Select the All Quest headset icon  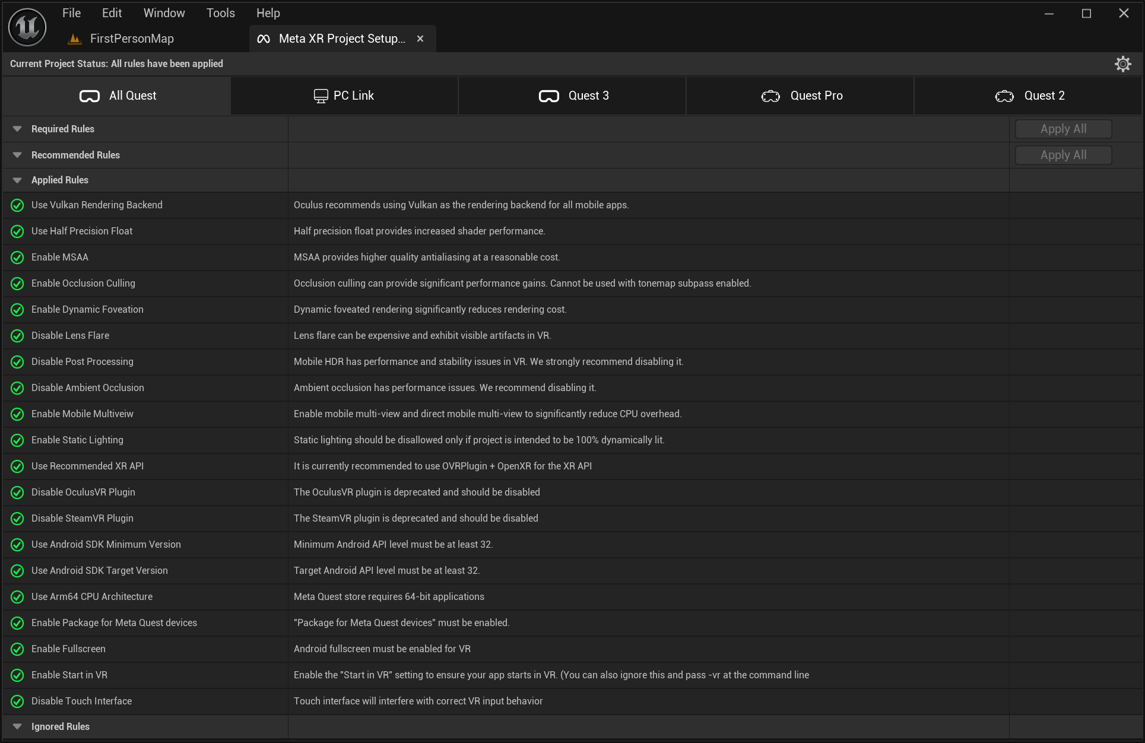[89, 96]
